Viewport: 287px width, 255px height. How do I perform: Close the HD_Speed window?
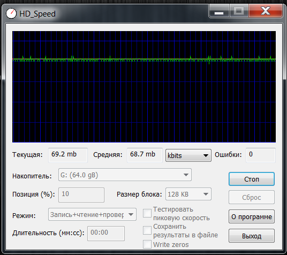point(266,11)
